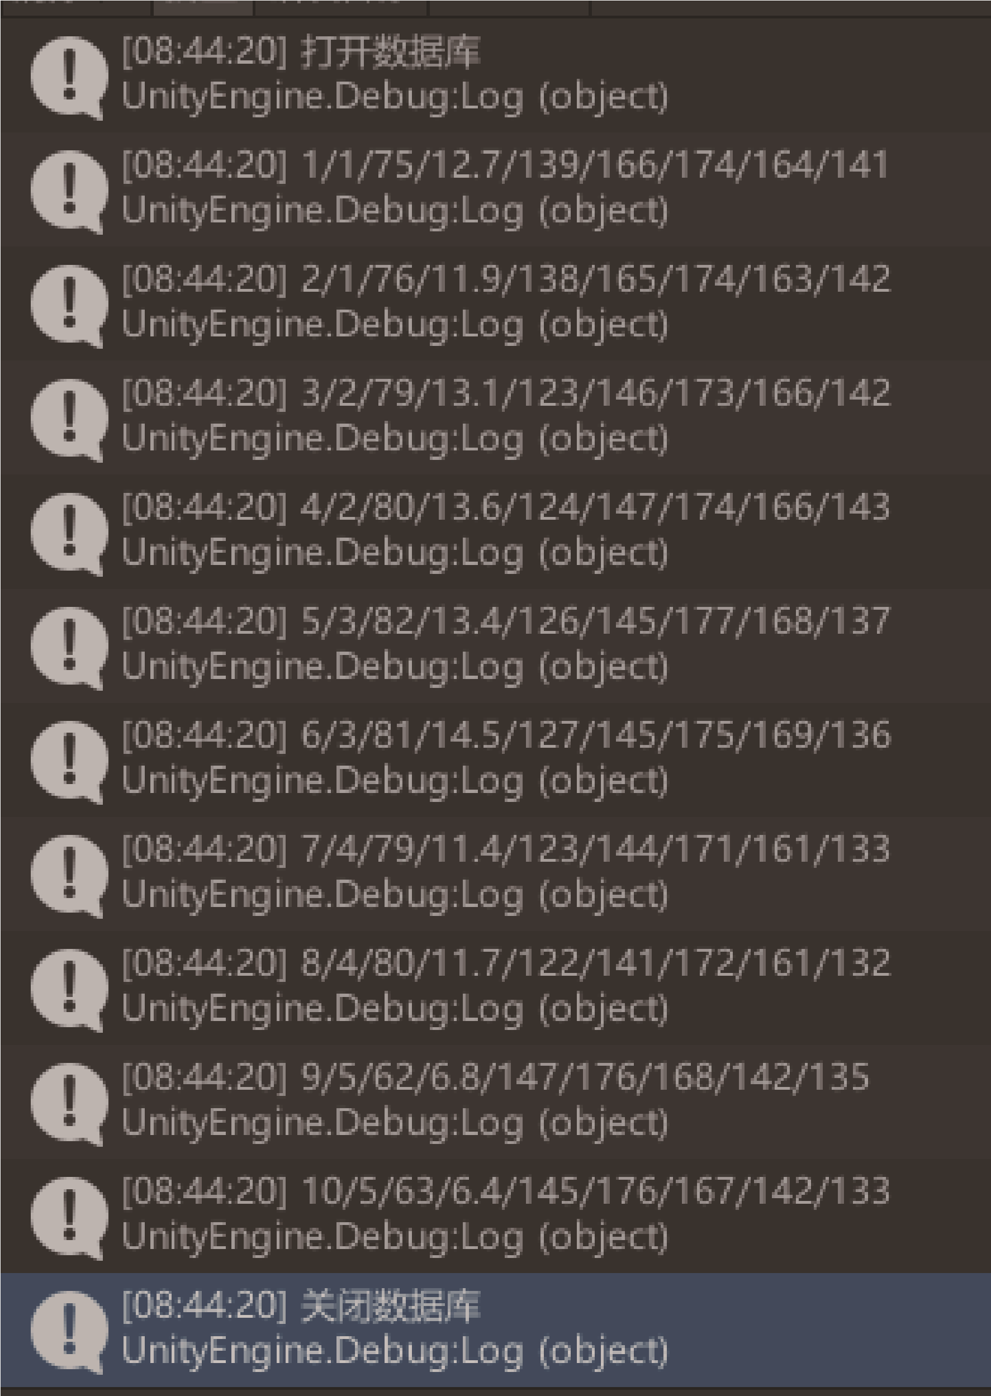This screenshot has height=1396, width=991.
Task: Select log entry 1/1/75/12.7/139/166/174/164/141
Action: coord(495,189)
